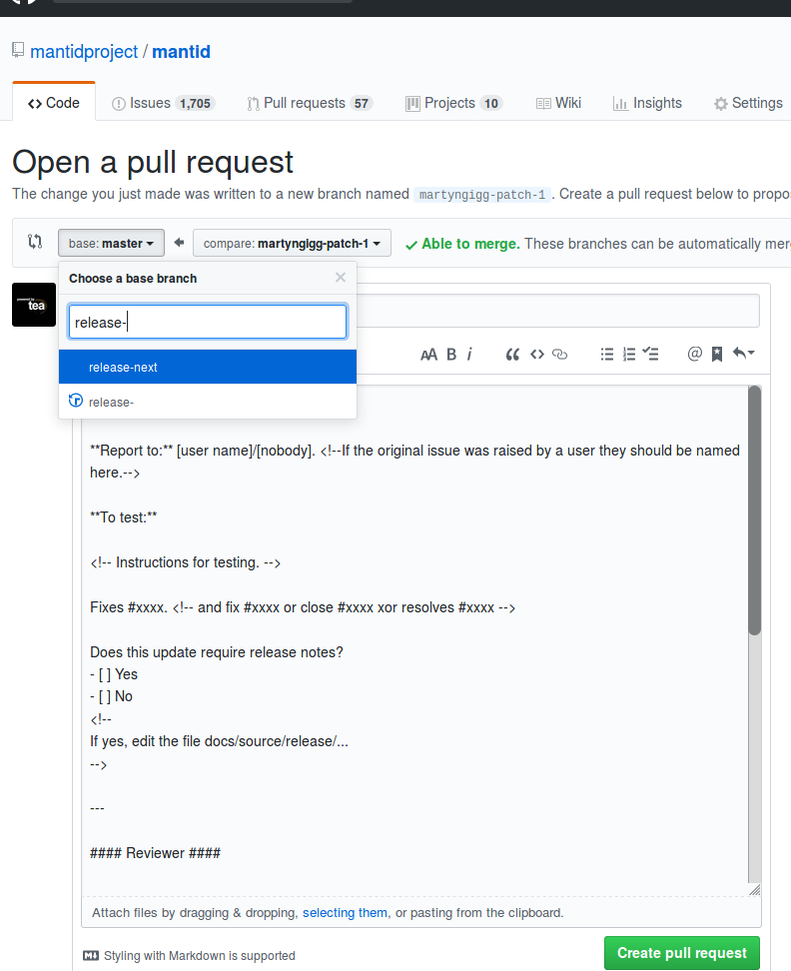Image resolution: width=791 pixels, height=971 pixels.
Task: Open the Projects tab
Action: click(x=453, y=104)
